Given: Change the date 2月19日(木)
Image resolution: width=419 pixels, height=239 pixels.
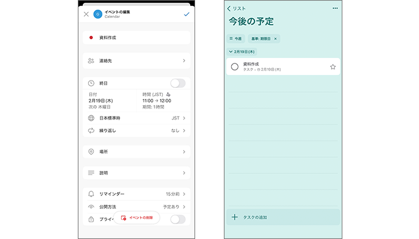Looking at the screenshot, I should point(101,100).
